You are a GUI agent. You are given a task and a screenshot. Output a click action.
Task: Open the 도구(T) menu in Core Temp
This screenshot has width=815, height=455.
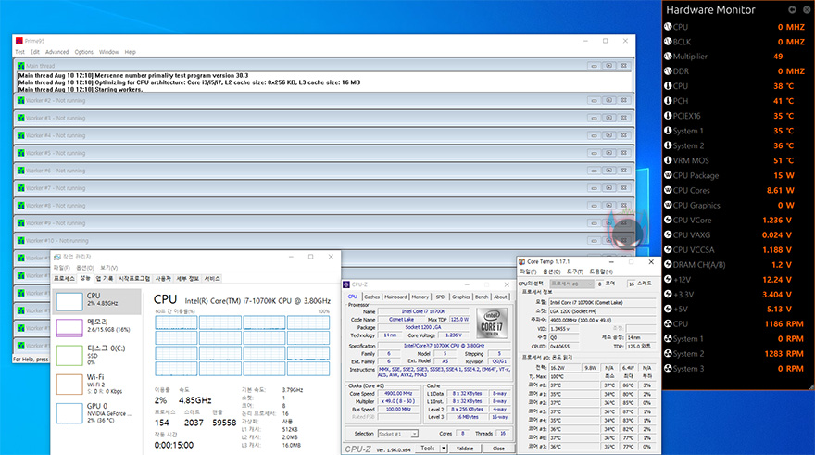click(575, 272)
